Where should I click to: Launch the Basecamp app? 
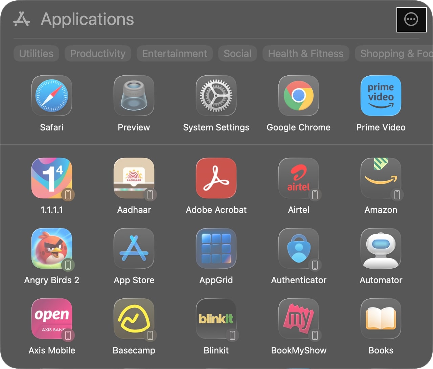[134, 319]
